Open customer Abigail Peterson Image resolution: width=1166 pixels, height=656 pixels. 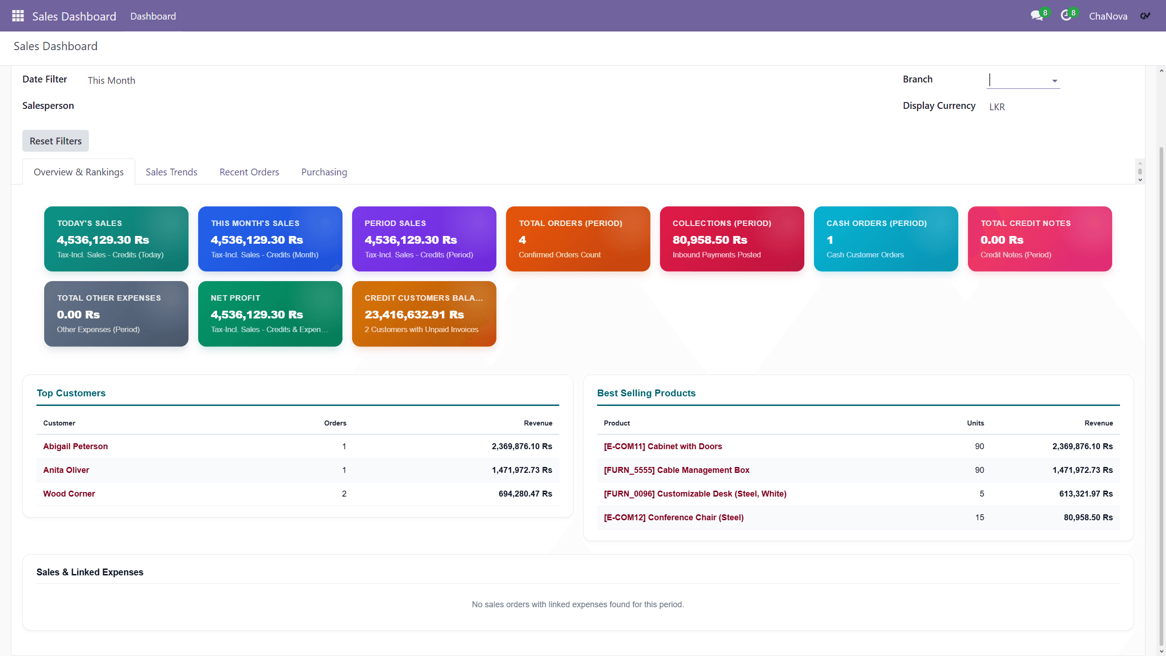point(76,446)
